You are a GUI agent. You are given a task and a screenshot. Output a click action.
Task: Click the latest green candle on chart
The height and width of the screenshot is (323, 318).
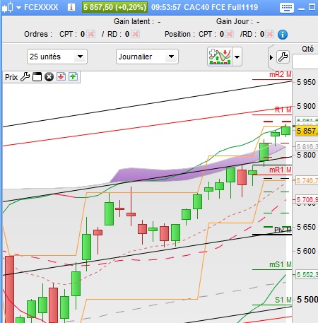[x=286, y=131]
